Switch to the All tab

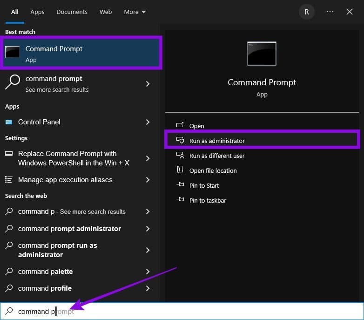15,12
